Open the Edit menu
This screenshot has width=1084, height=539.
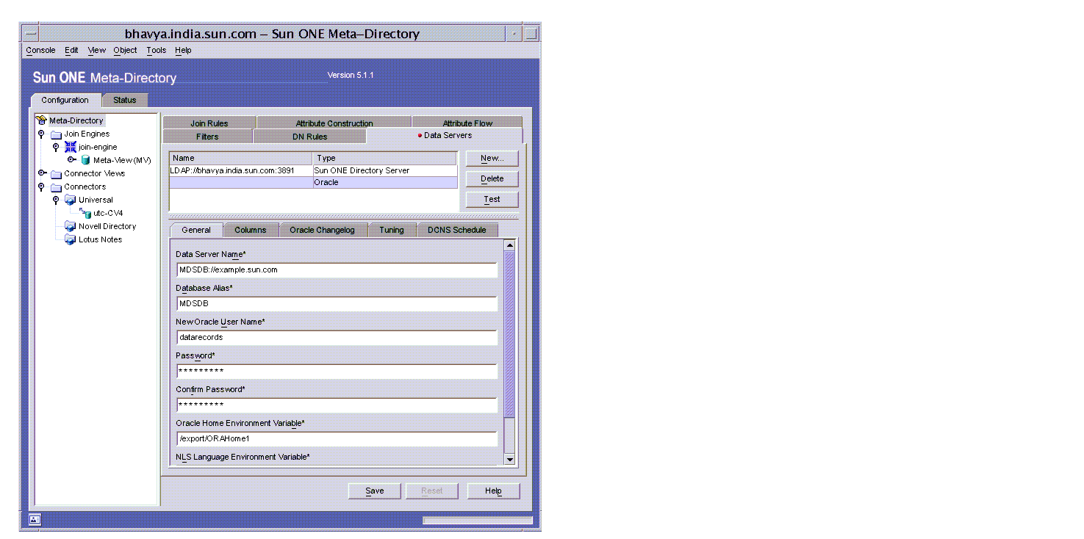pyautogui.click(x=71, y=50)
